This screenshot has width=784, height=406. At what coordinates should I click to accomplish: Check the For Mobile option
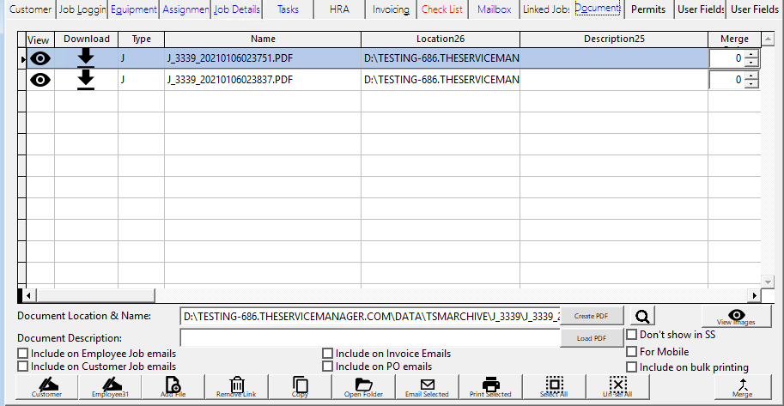(632, 352)
